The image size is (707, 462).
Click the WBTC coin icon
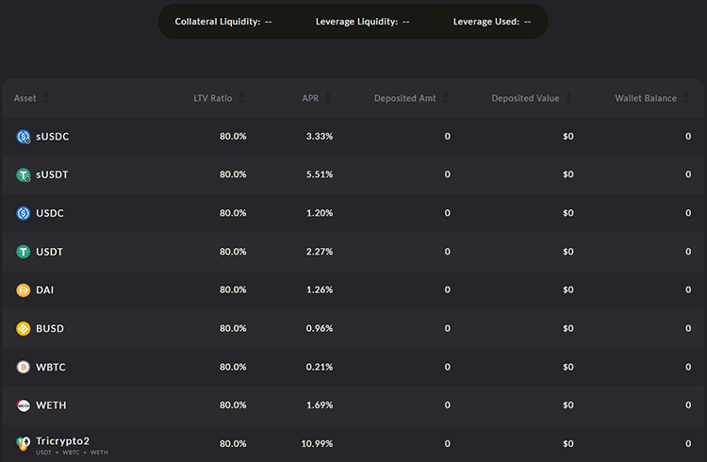click(24, 367)
